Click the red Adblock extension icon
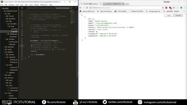The width and height of the screenshot is (187, 105). coord(166,8)
